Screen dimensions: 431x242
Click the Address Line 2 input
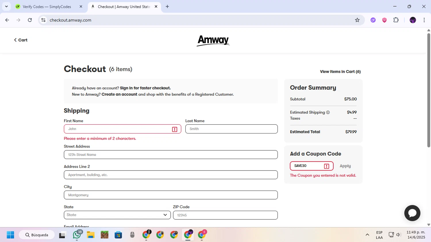click(171, 175)
